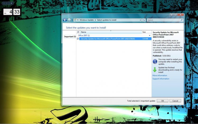The height and width of the screenshot is (124, 198).
Task: Uncheck the PowerPoint 2007 security update checkbox
Action: tap(78, 39)
